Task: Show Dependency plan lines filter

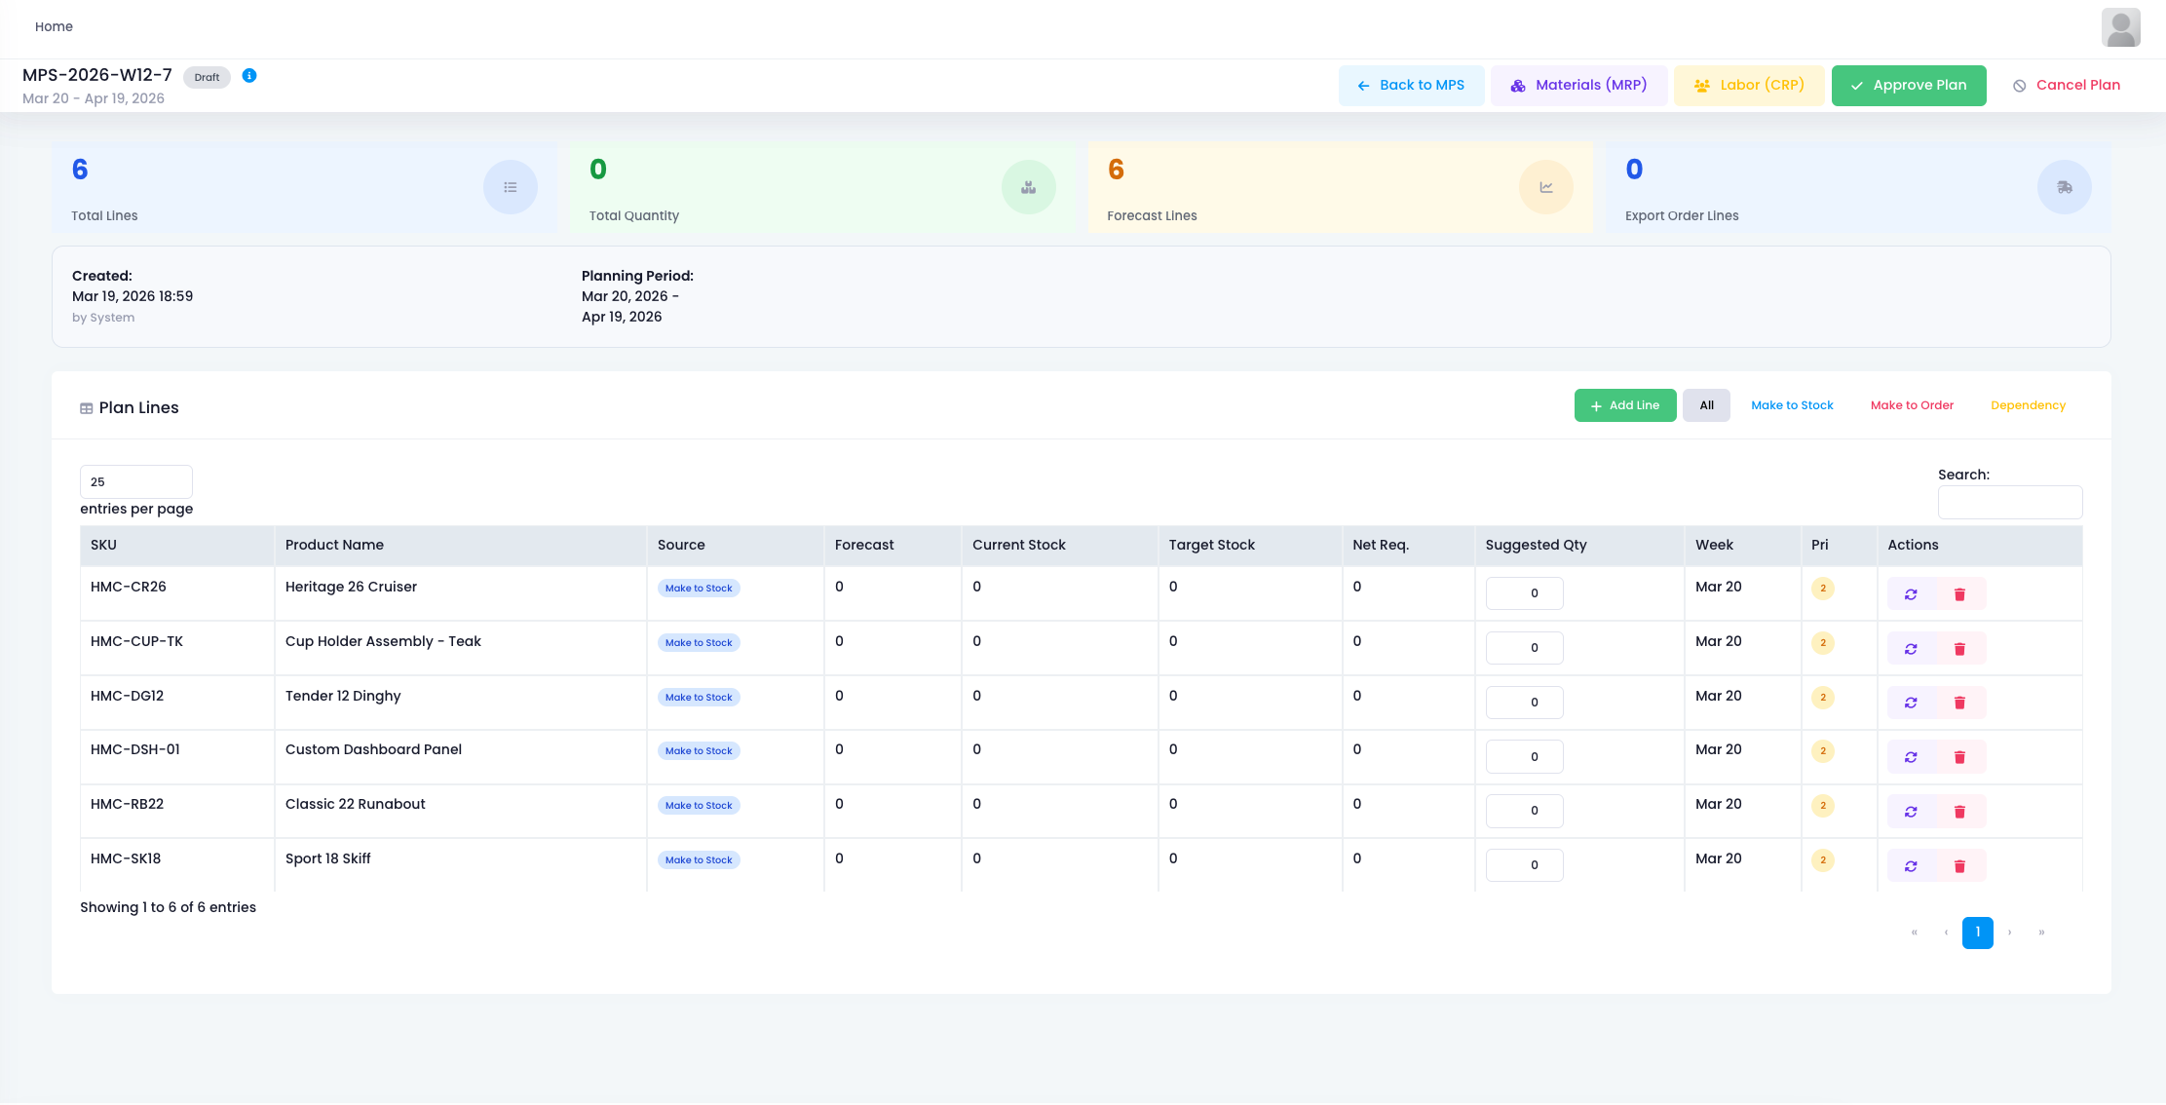Action: point(2028,405)
